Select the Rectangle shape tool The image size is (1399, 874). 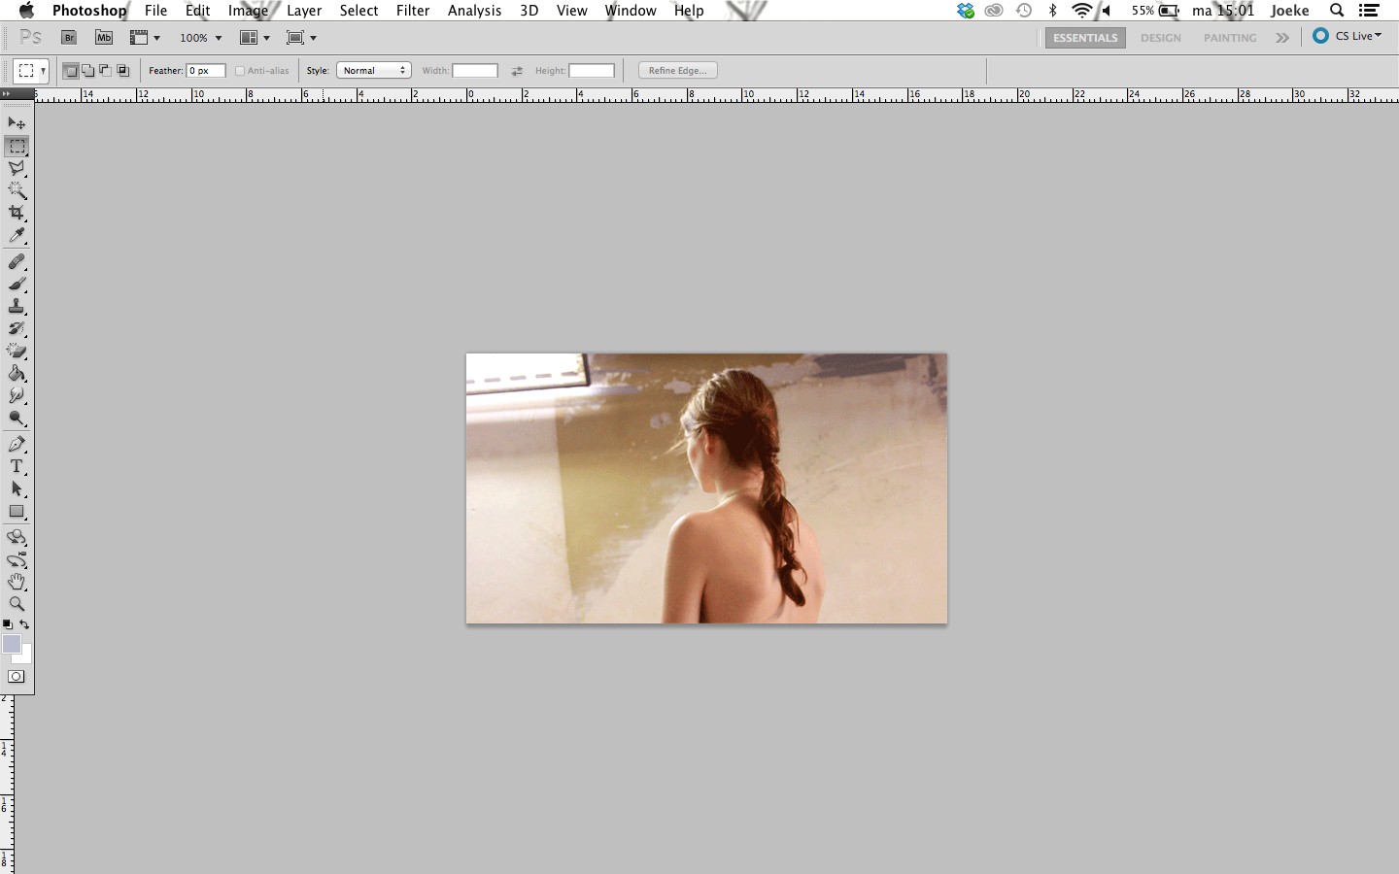(x=17, y=512)
